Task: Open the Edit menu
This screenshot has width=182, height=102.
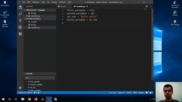Action: (28, 2)
